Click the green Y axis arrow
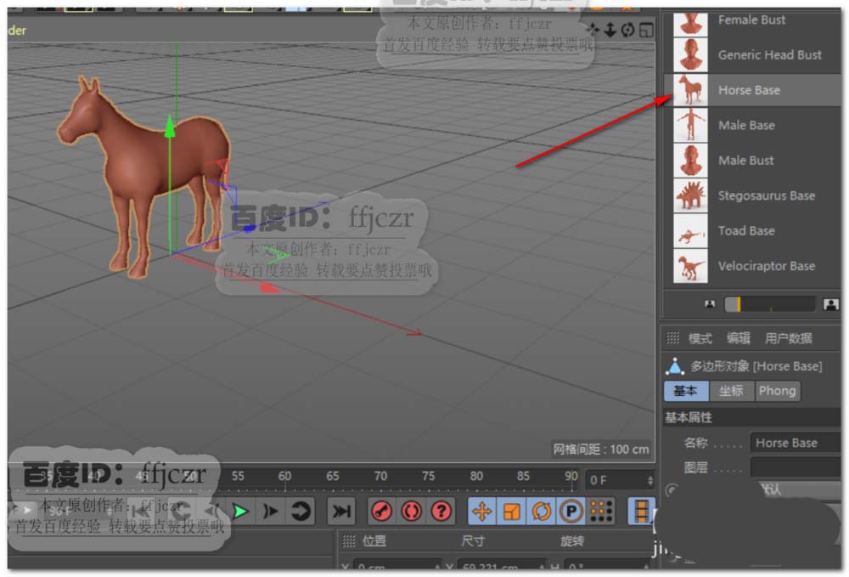This screenshot has height=577, width=849. coord(170,126)
